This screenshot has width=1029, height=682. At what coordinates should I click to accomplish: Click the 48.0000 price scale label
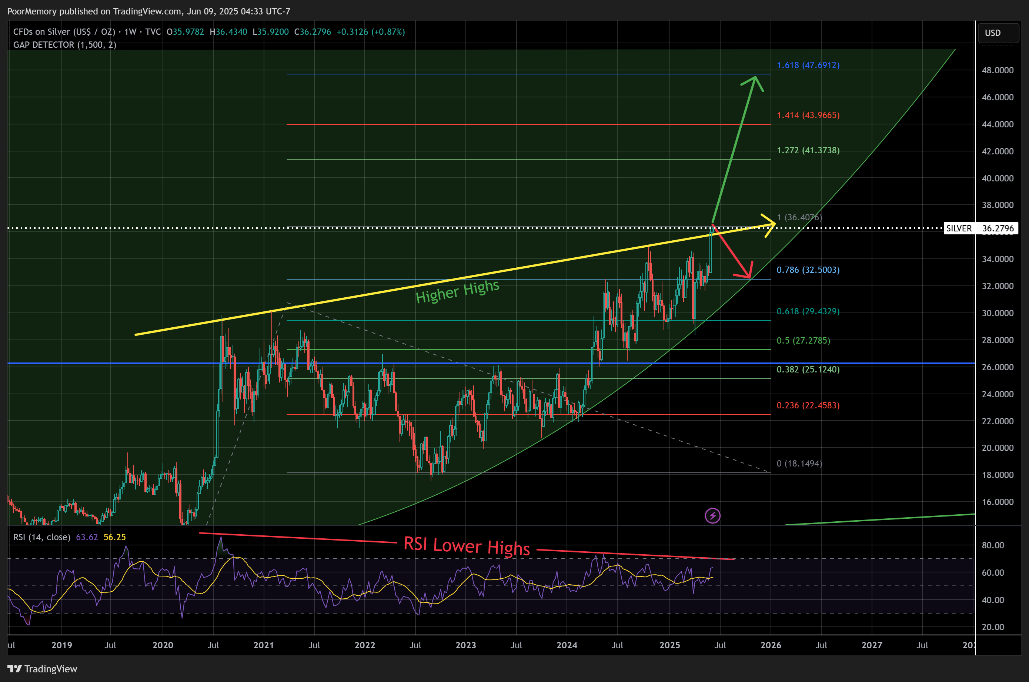pyautogui.click(x=998, y=70)
